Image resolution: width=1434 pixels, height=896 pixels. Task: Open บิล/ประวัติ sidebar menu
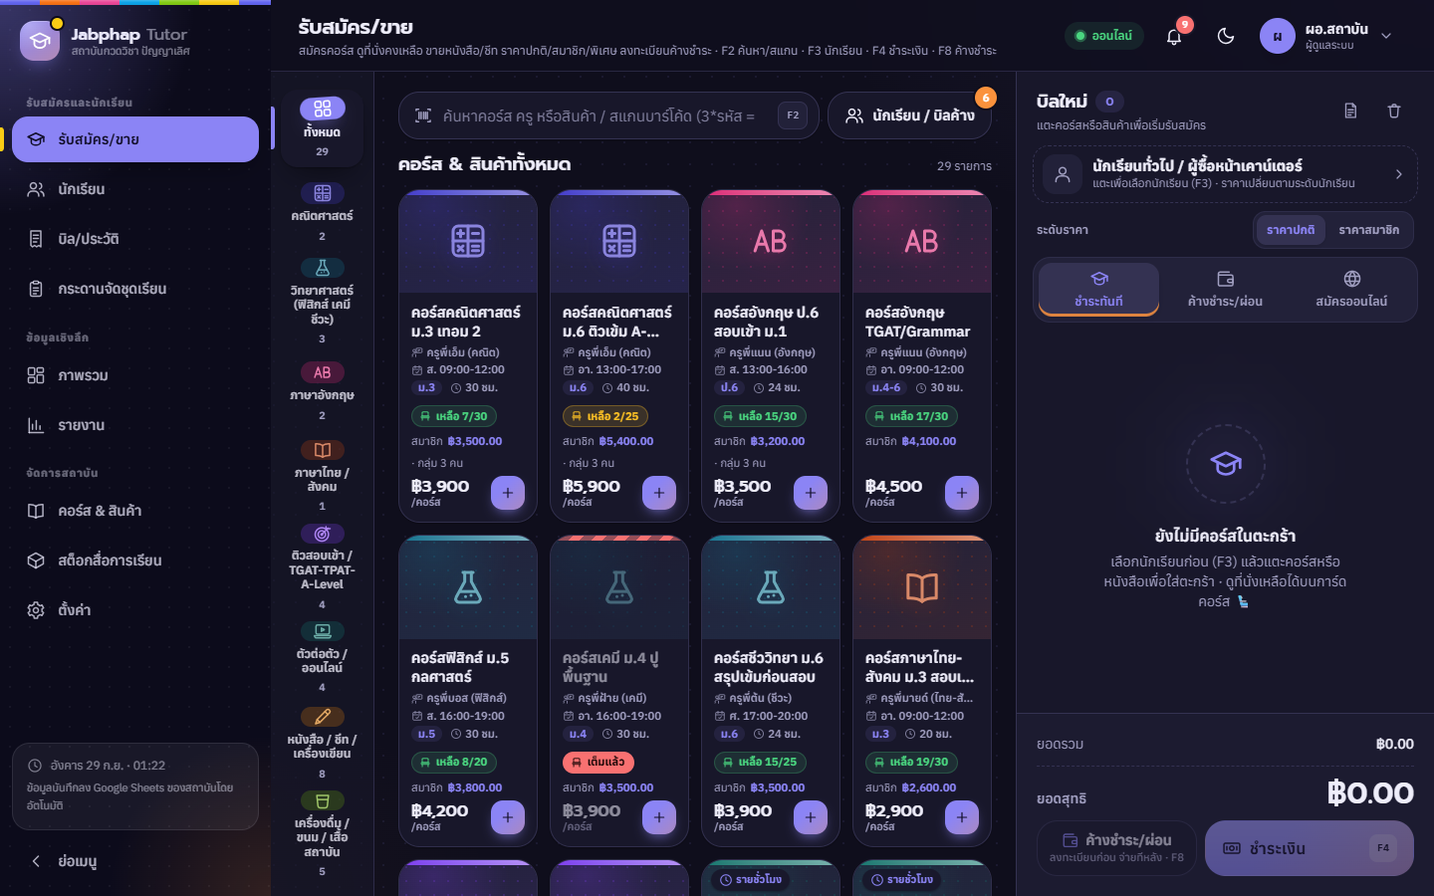135,239
